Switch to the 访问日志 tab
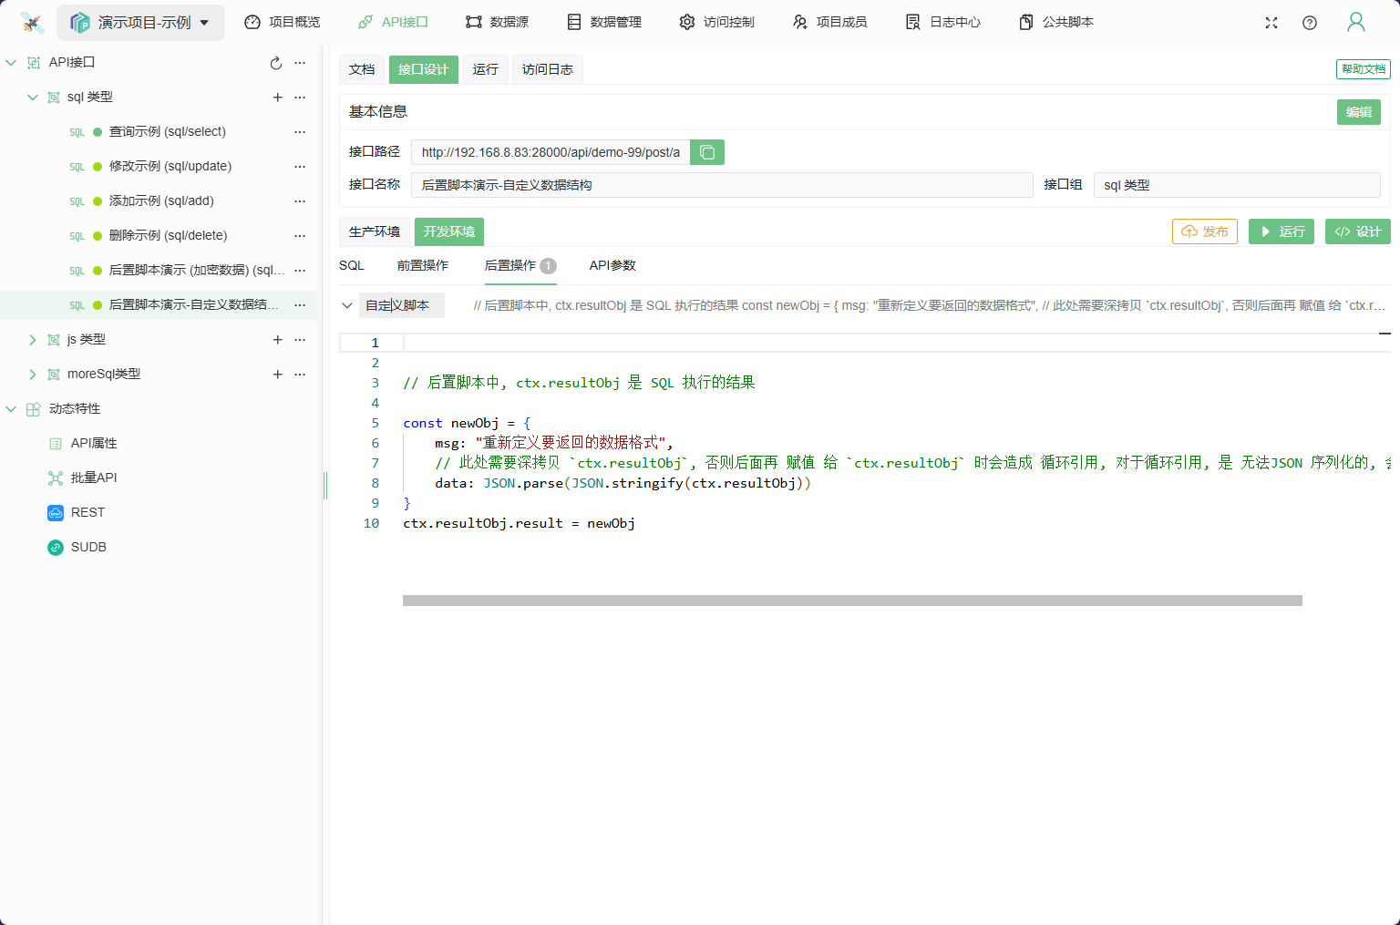Image resolution: width=1400 pixels, height=925 pixels. coord(547,69)
